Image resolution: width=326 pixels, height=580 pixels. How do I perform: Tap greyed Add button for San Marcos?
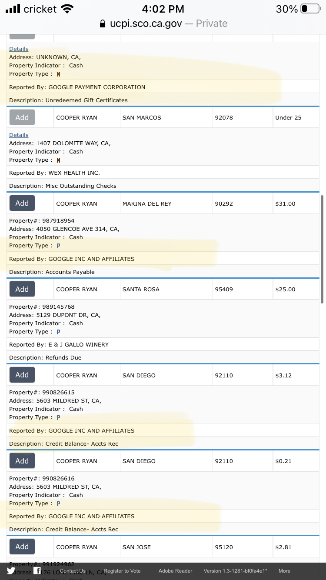pos(22,117)
